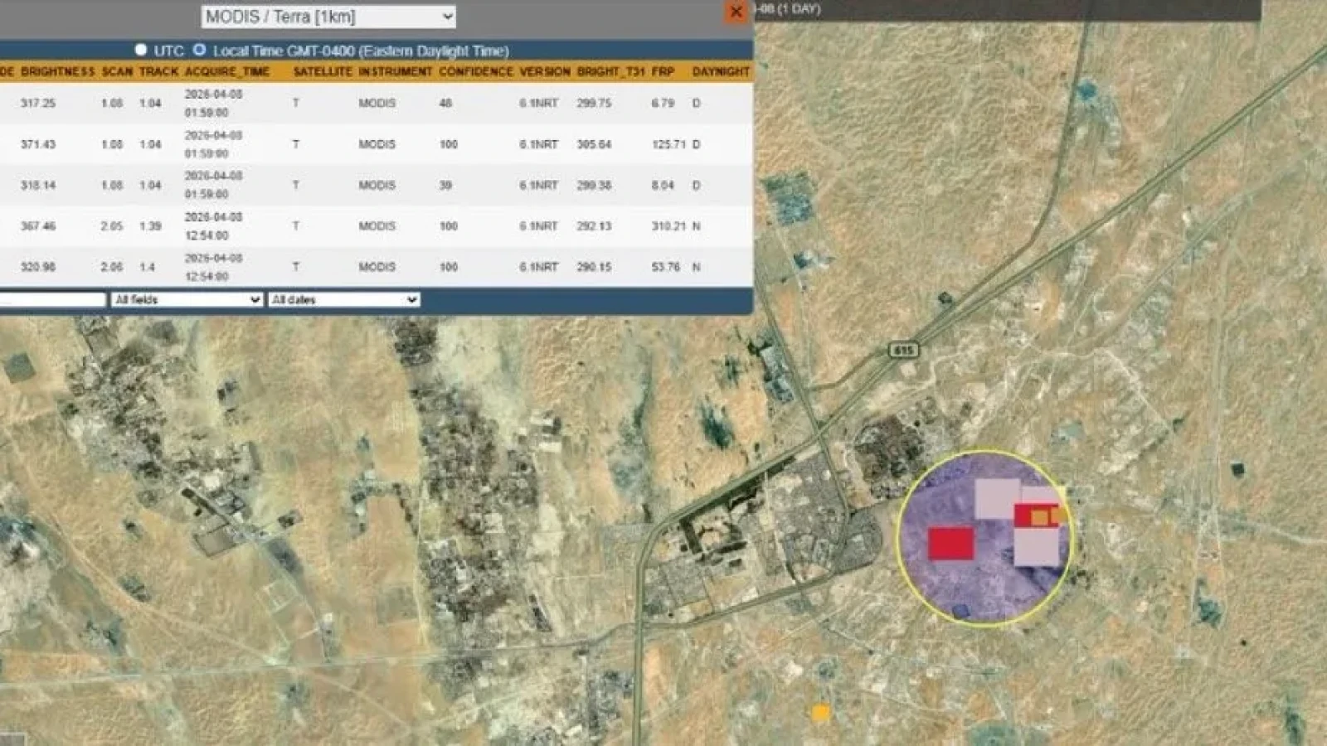Screen dimensions: 1327x746
Task: Click the route 615 highway shield
Action: (903, 351)
